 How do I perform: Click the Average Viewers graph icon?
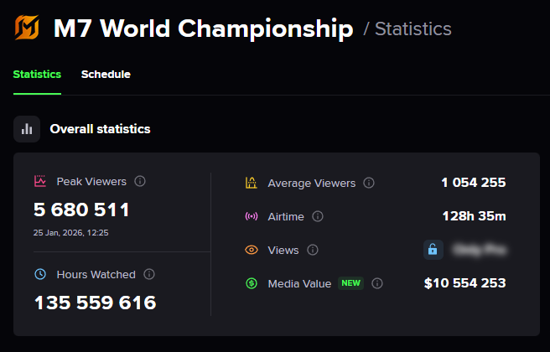[x=251, y=183]
